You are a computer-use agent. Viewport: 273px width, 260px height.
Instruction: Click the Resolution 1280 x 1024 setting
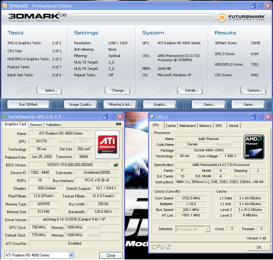pyautogui.click(x=118, y=43)
